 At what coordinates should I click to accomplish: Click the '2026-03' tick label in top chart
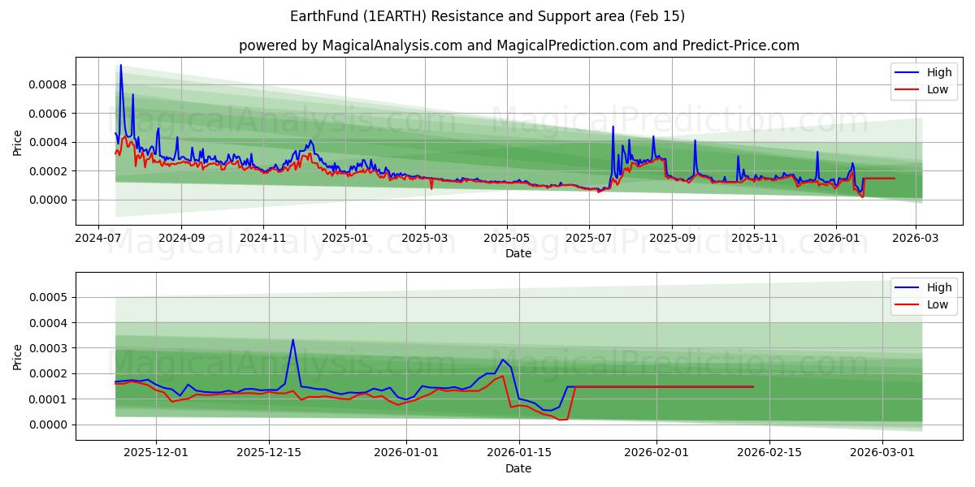[916, 238]
